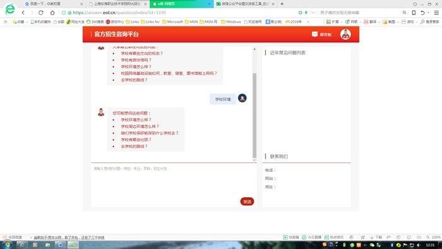Open the dropdown beside the undo arrow

428,13
